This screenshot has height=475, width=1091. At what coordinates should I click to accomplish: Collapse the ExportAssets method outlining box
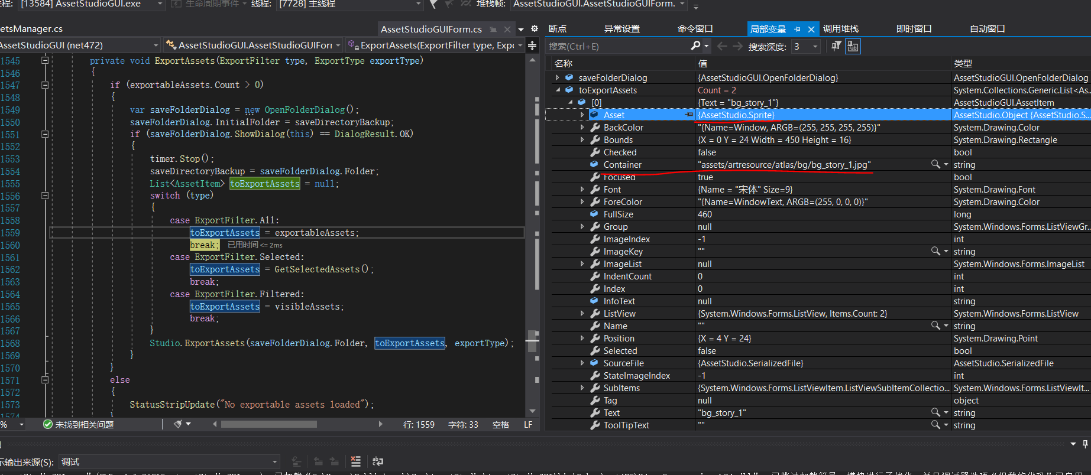click(x=45, y=60)
